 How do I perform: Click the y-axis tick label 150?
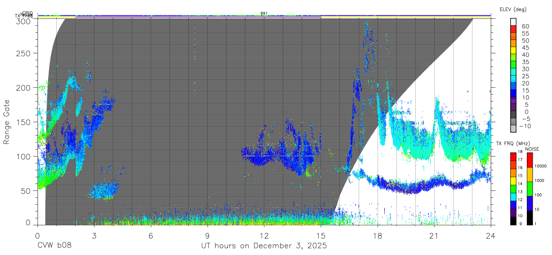(23, 122)
